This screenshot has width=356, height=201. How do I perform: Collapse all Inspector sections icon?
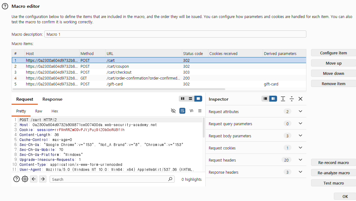pyautogui.click(x=292, y=99)
